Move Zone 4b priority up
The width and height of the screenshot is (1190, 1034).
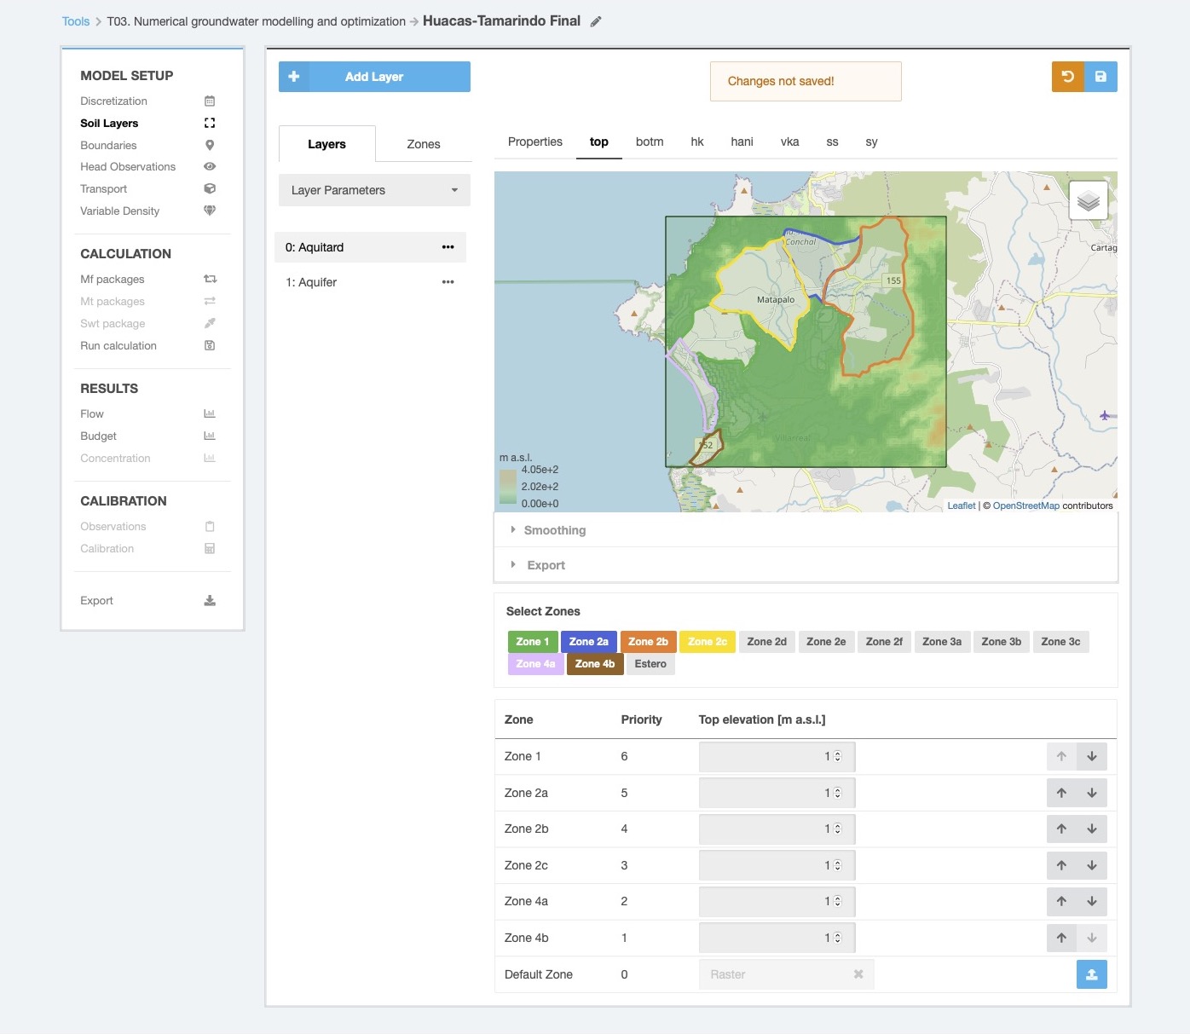pyautogui.click(x=1061, y=938)
